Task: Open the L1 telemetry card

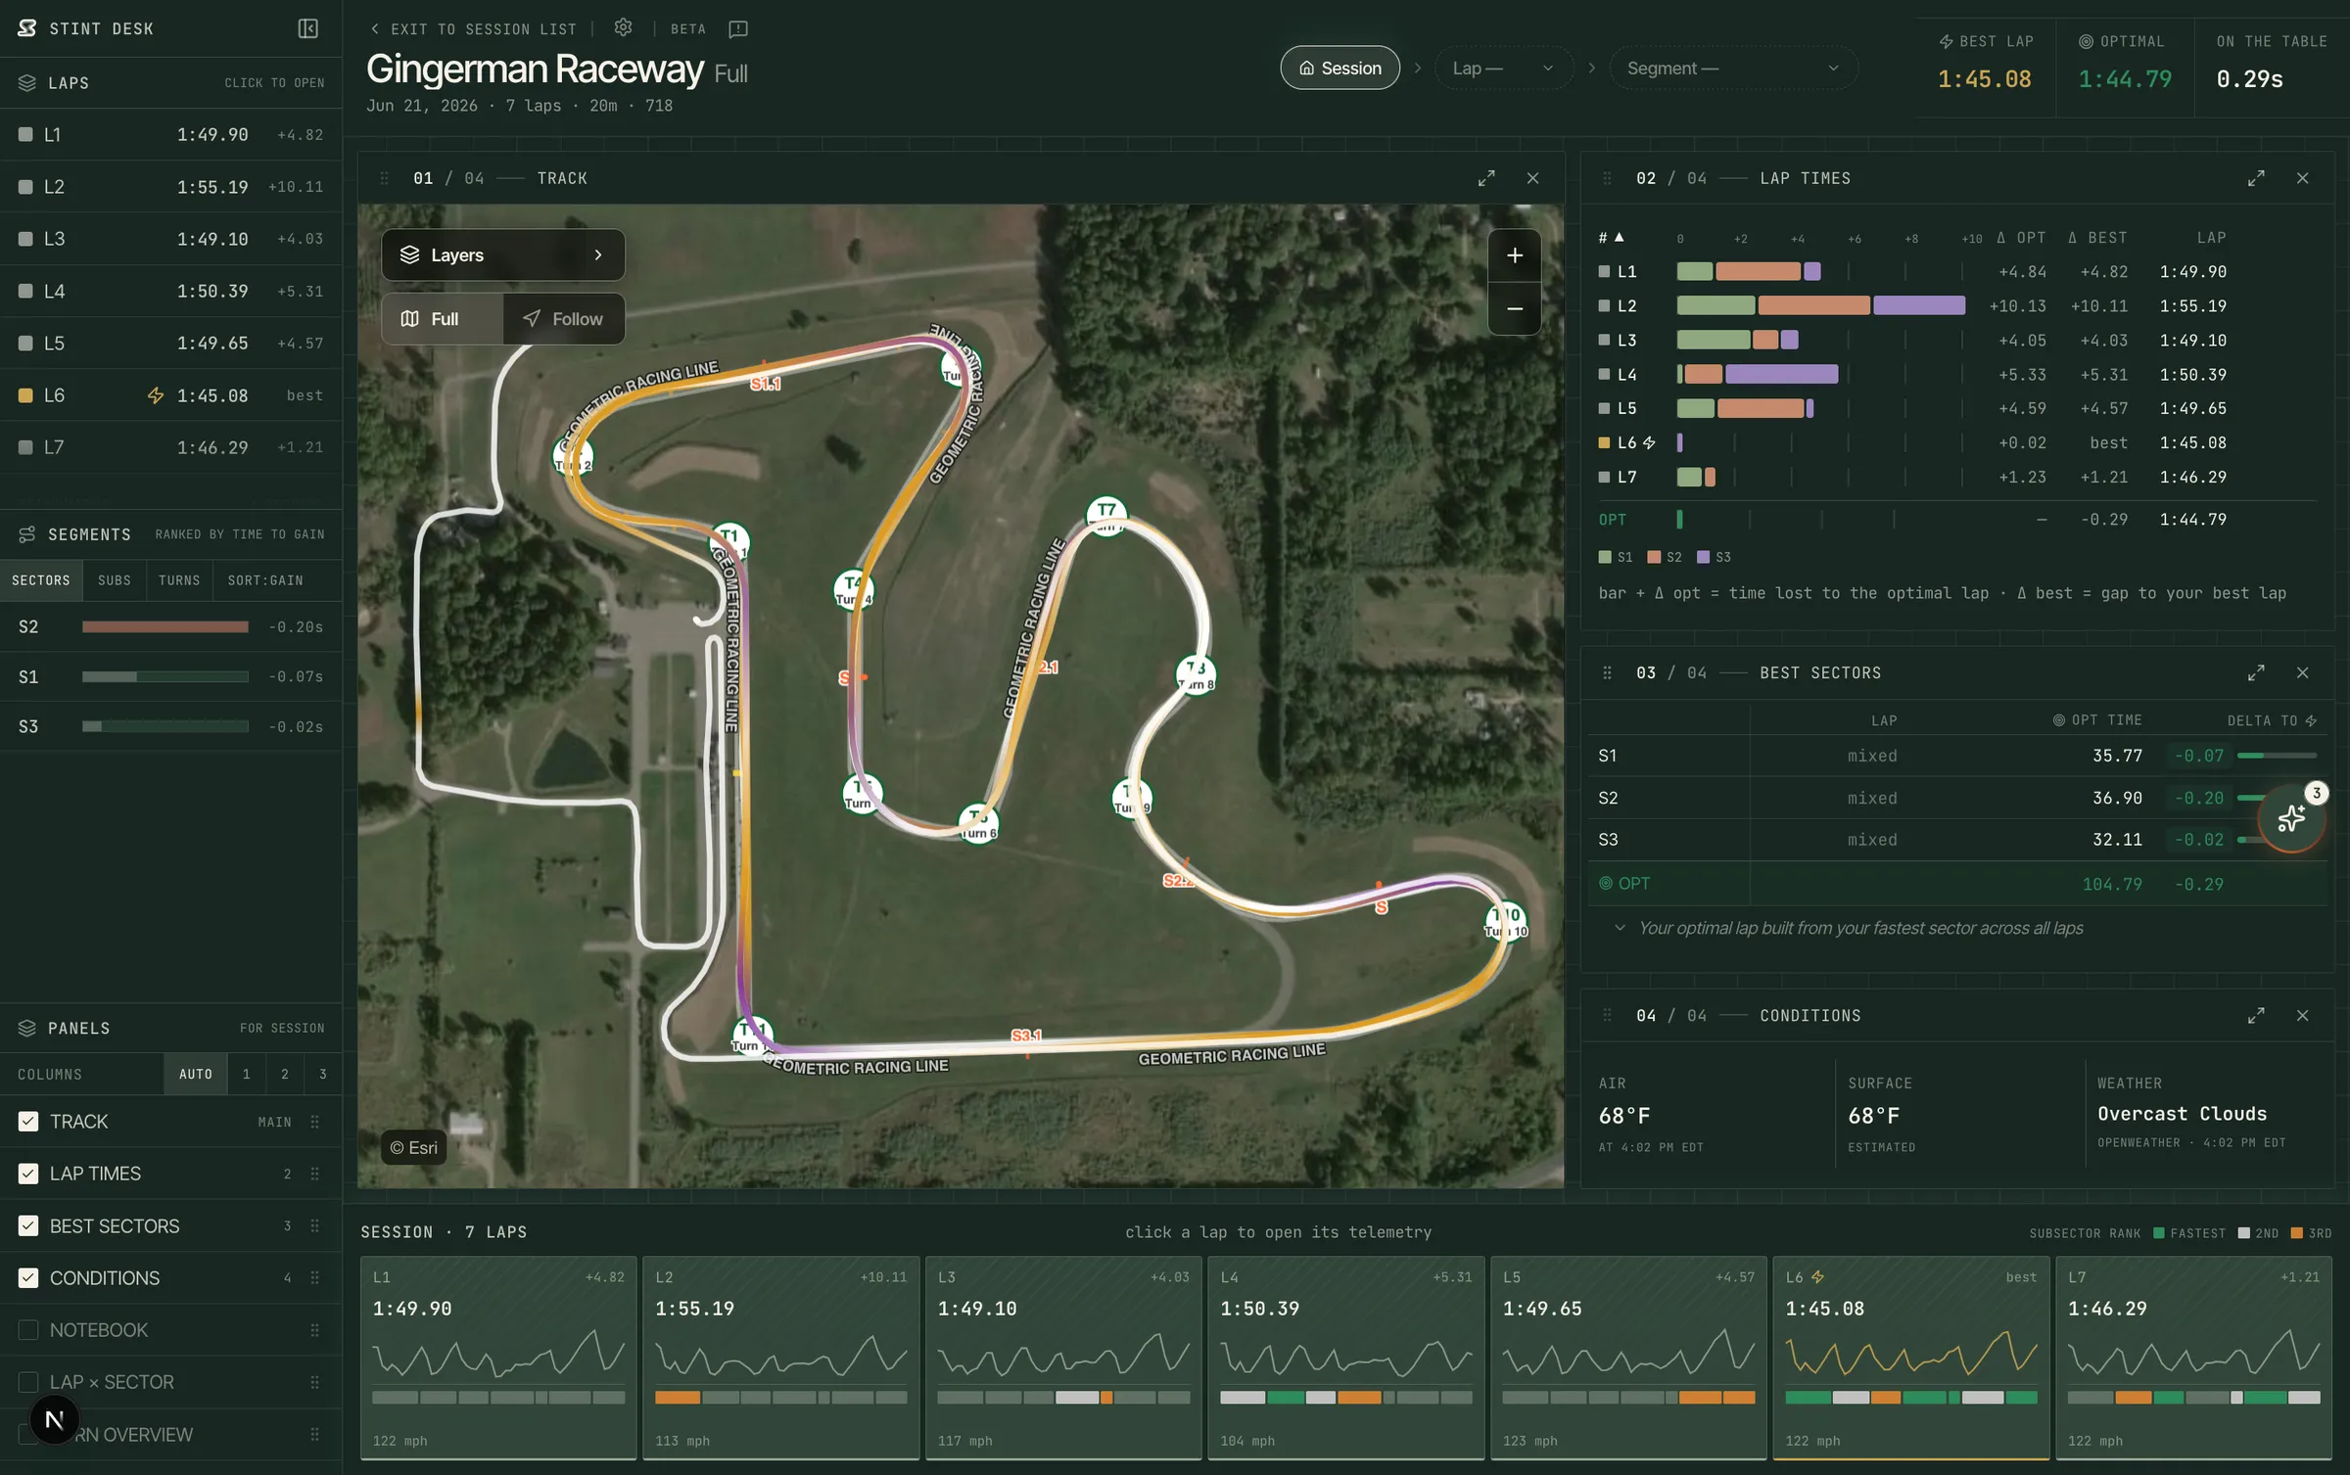Action: (x=498, y=1359)
